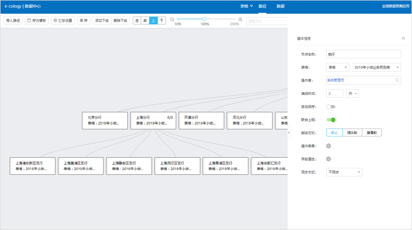Screen dimensions: 412x230
Task: Click the 导入路径 button
Action: tap(13, 20)
